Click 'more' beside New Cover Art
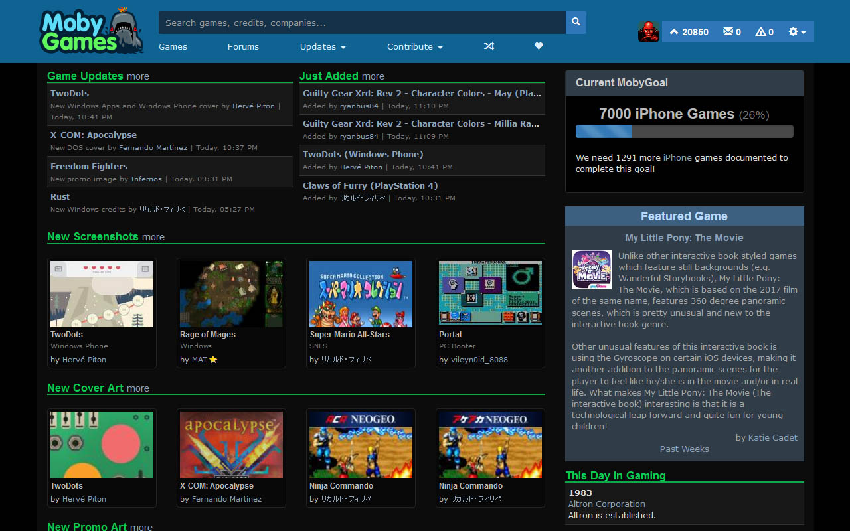The image size is (850, 531). [138, 388]
